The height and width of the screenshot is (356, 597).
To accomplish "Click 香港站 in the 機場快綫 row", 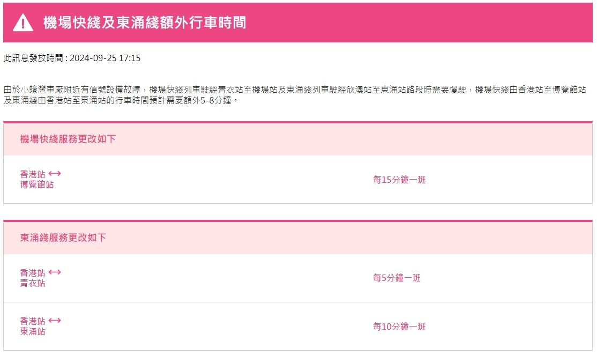I will point(33,174).
